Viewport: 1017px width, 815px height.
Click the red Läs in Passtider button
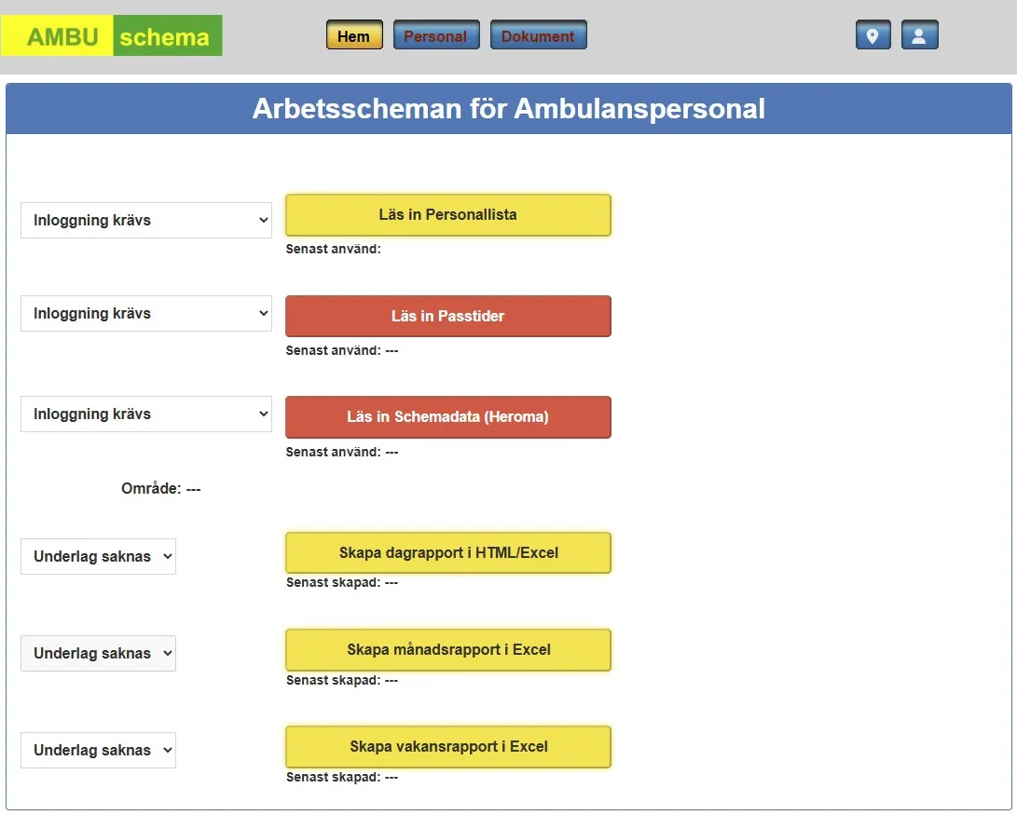[447, 317]
